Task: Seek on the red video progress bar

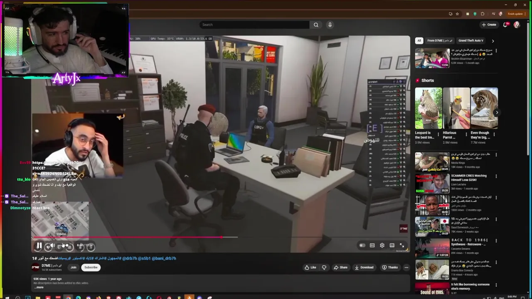Action: coord(220,237)
